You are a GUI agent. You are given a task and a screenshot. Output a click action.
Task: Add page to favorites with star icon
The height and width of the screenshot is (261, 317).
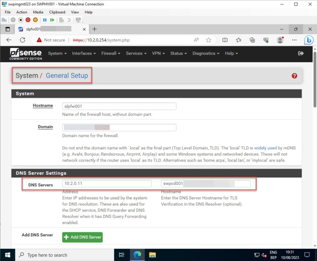click(209, 40)
